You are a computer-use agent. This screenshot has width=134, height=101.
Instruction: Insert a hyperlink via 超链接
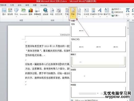pos(45,12)
